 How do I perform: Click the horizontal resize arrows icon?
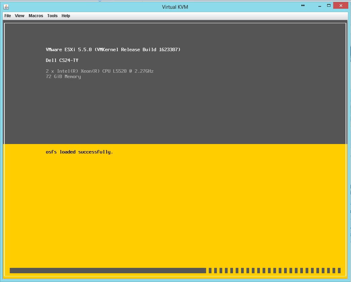302,6
